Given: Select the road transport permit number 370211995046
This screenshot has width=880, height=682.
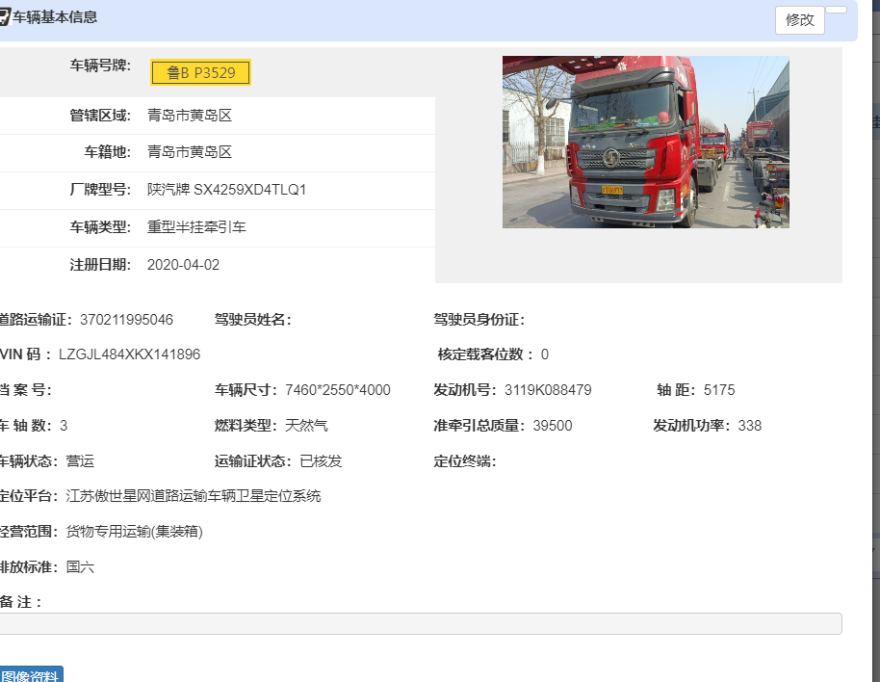Looking at the screenshot, I should tap(126, 320).
